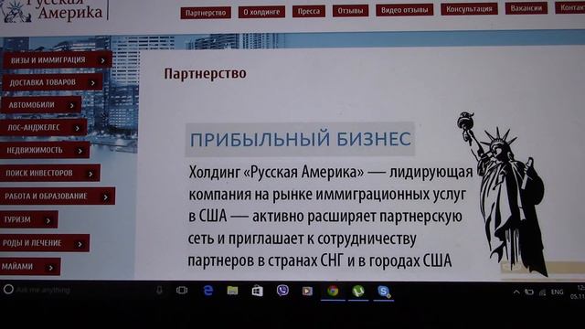
Task: Switch to uTorrent in taskbar
Action: [358, 291]
